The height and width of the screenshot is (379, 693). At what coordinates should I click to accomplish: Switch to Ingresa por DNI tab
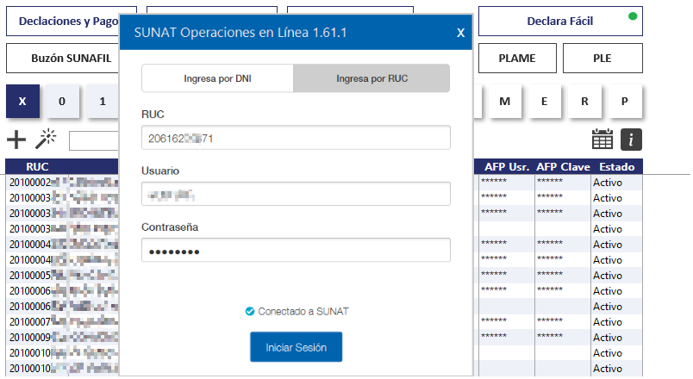[x=217, y=78]
